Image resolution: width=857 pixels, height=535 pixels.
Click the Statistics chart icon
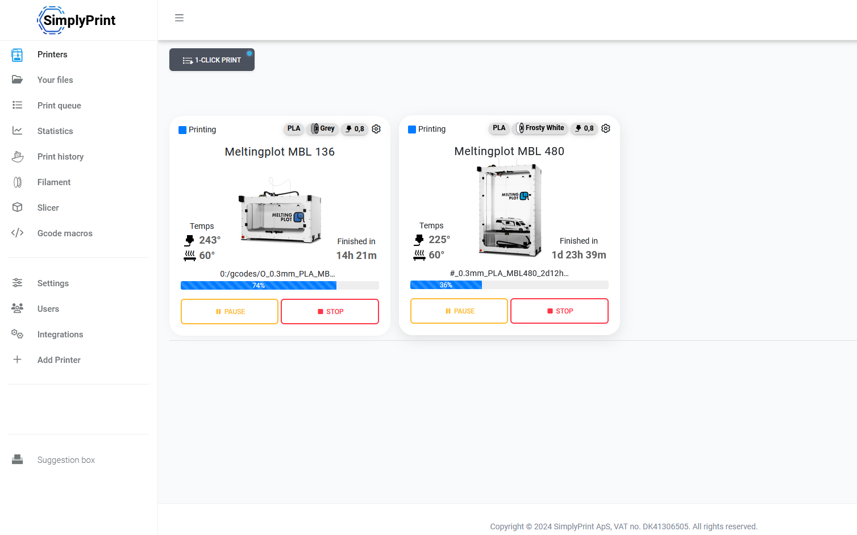click(17, 131)
